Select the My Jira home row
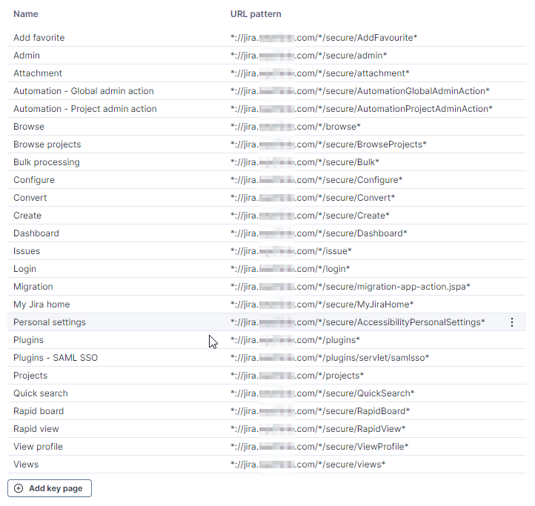Image resolution: width=535 pixels, height=506 pixels. [x=41, y=304]
